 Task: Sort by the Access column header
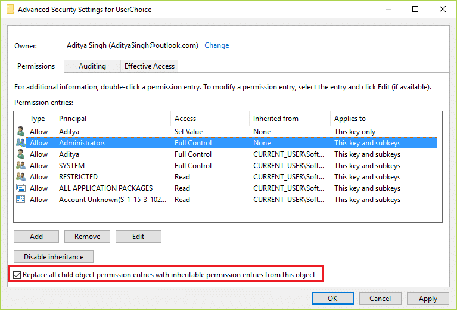point(210,119)
